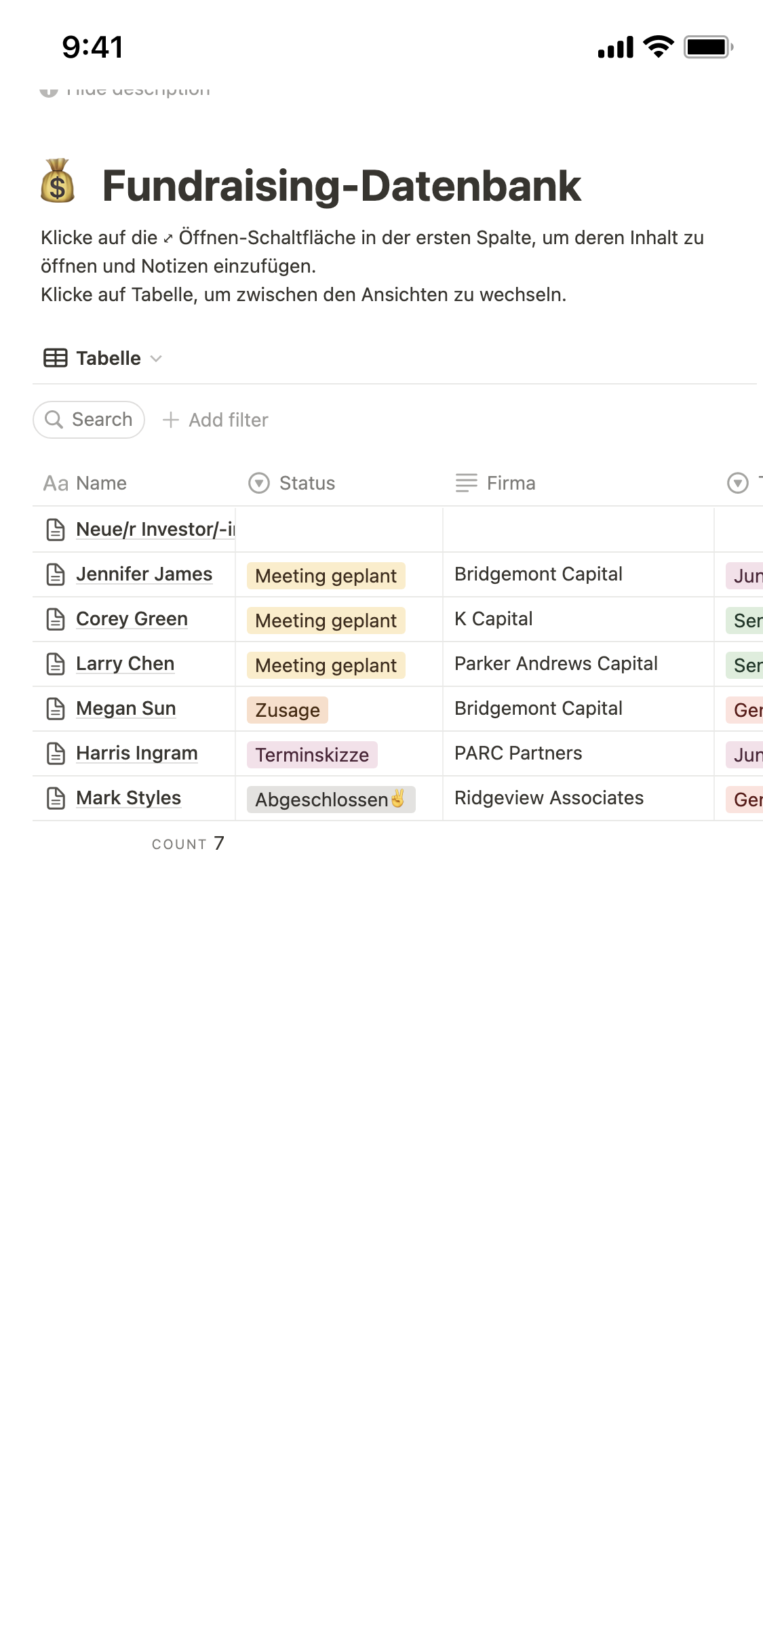The height and width of the screenshot is (1652, 763).
Task: Open Larry Chen's page
Action: 125,663
